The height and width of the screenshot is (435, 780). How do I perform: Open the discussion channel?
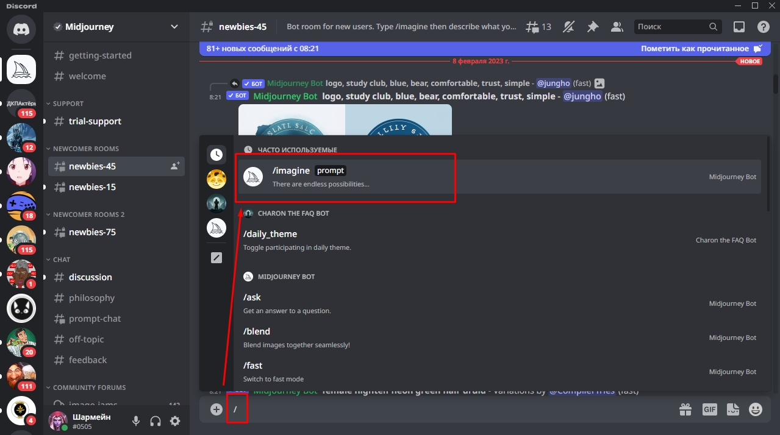[x=116, y=277]
